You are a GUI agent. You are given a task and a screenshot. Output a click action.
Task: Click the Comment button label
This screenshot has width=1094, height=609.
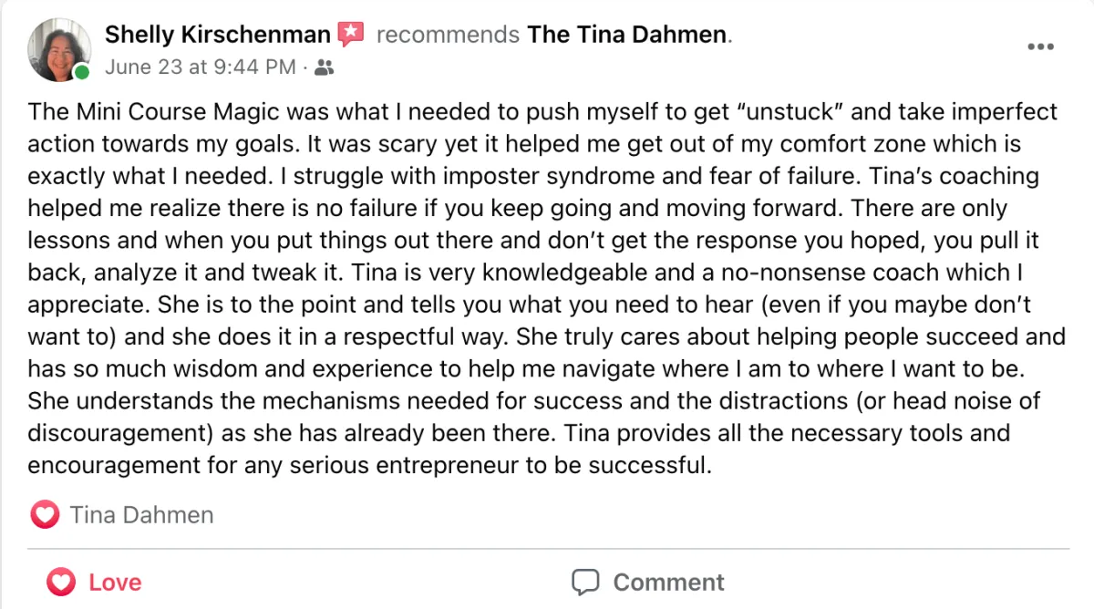668,582
